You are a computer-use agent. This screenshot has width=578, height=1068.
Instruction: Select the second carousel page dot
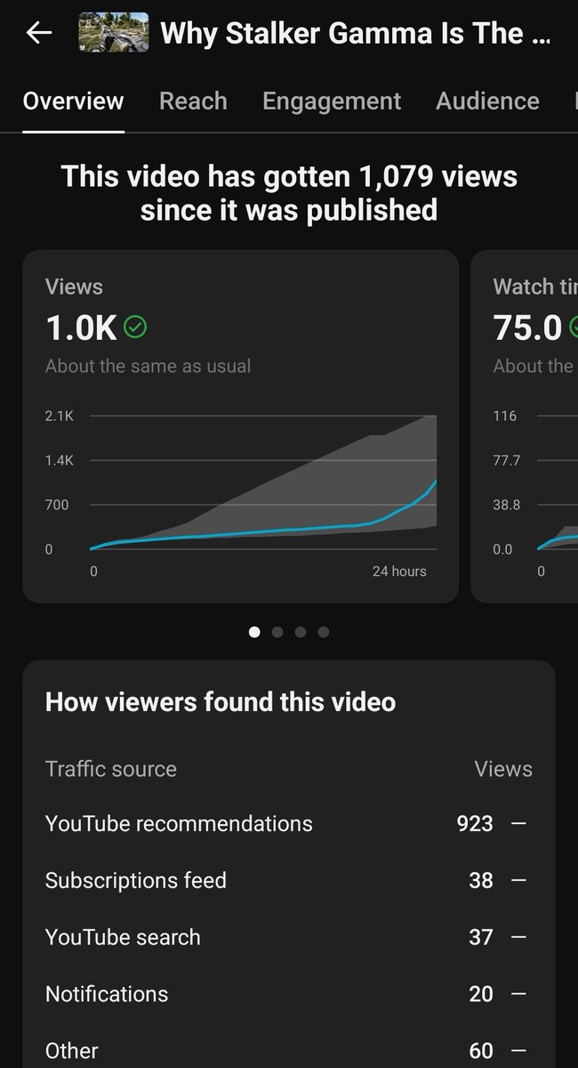[277, 632]
